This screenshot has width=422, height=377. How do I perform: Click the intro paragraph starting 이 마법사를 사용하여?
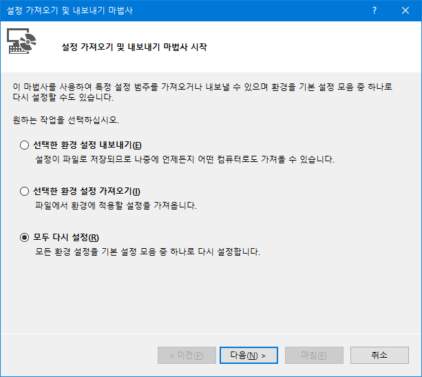click(202, 92)
